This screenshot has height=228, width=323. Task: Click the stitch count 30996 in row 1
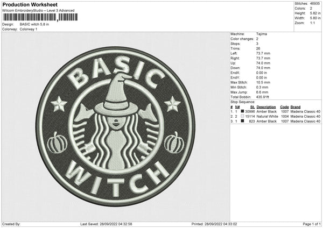[x=250, y=111]
